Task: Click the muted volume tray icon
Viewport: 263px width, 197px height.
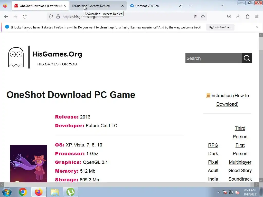Action: [x=237, y=192]
